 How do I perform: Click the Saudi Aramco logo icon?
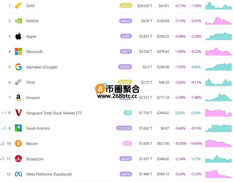(x=18, y=128)
